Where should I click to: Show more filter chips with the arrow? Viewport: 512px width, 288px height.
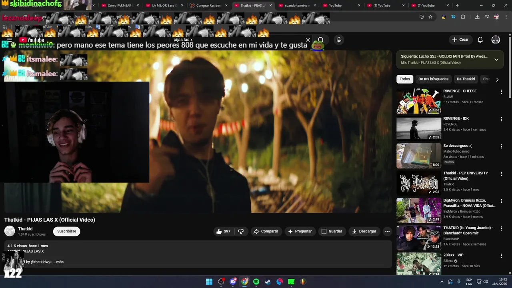point(497,79)
